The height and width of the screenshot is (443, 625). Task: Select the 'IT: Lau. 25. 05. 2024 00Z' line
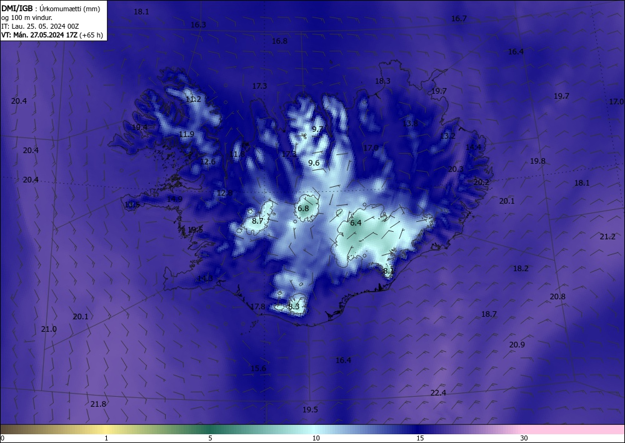click(40, 26)
